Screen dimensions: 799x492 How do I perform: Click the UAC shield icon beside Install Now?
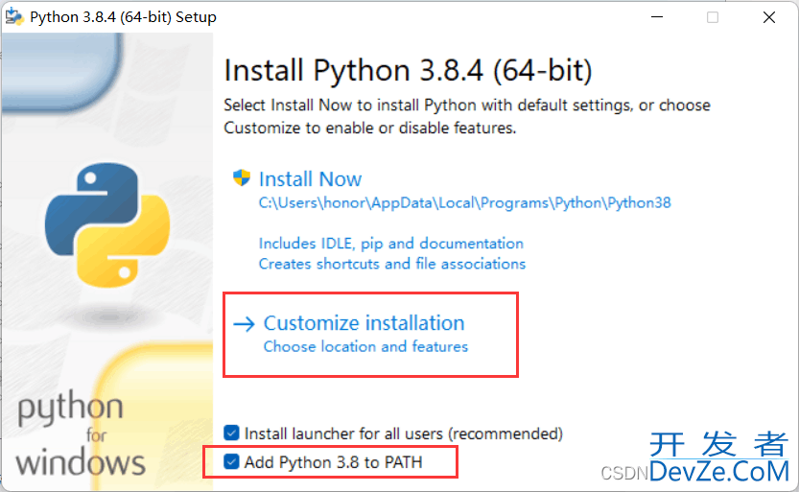[242, 178]
